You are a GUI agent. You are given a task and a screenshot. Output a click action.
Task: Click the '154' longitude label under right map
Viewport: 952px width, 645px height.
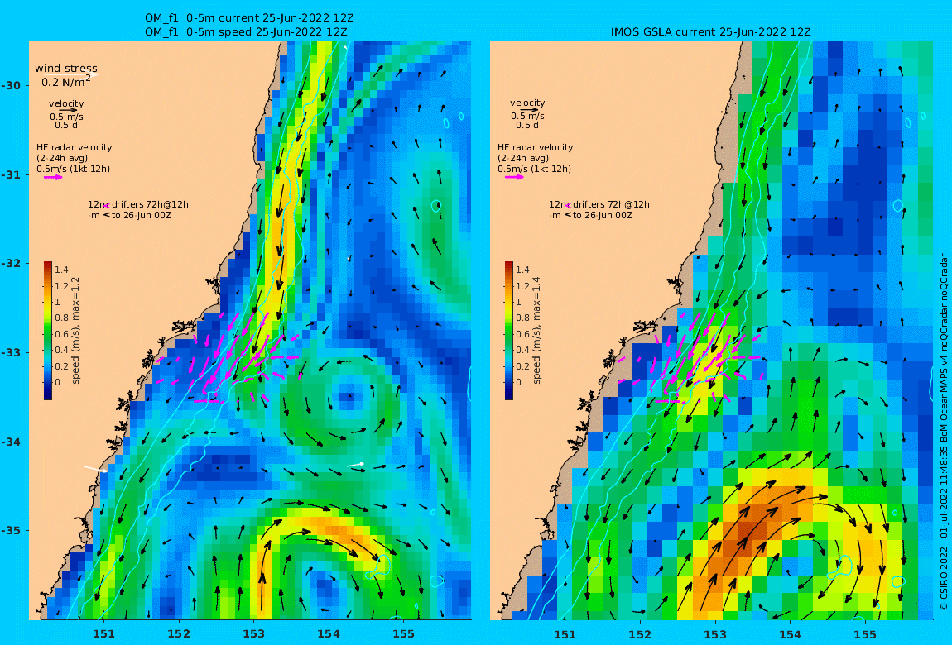point(790,634)
